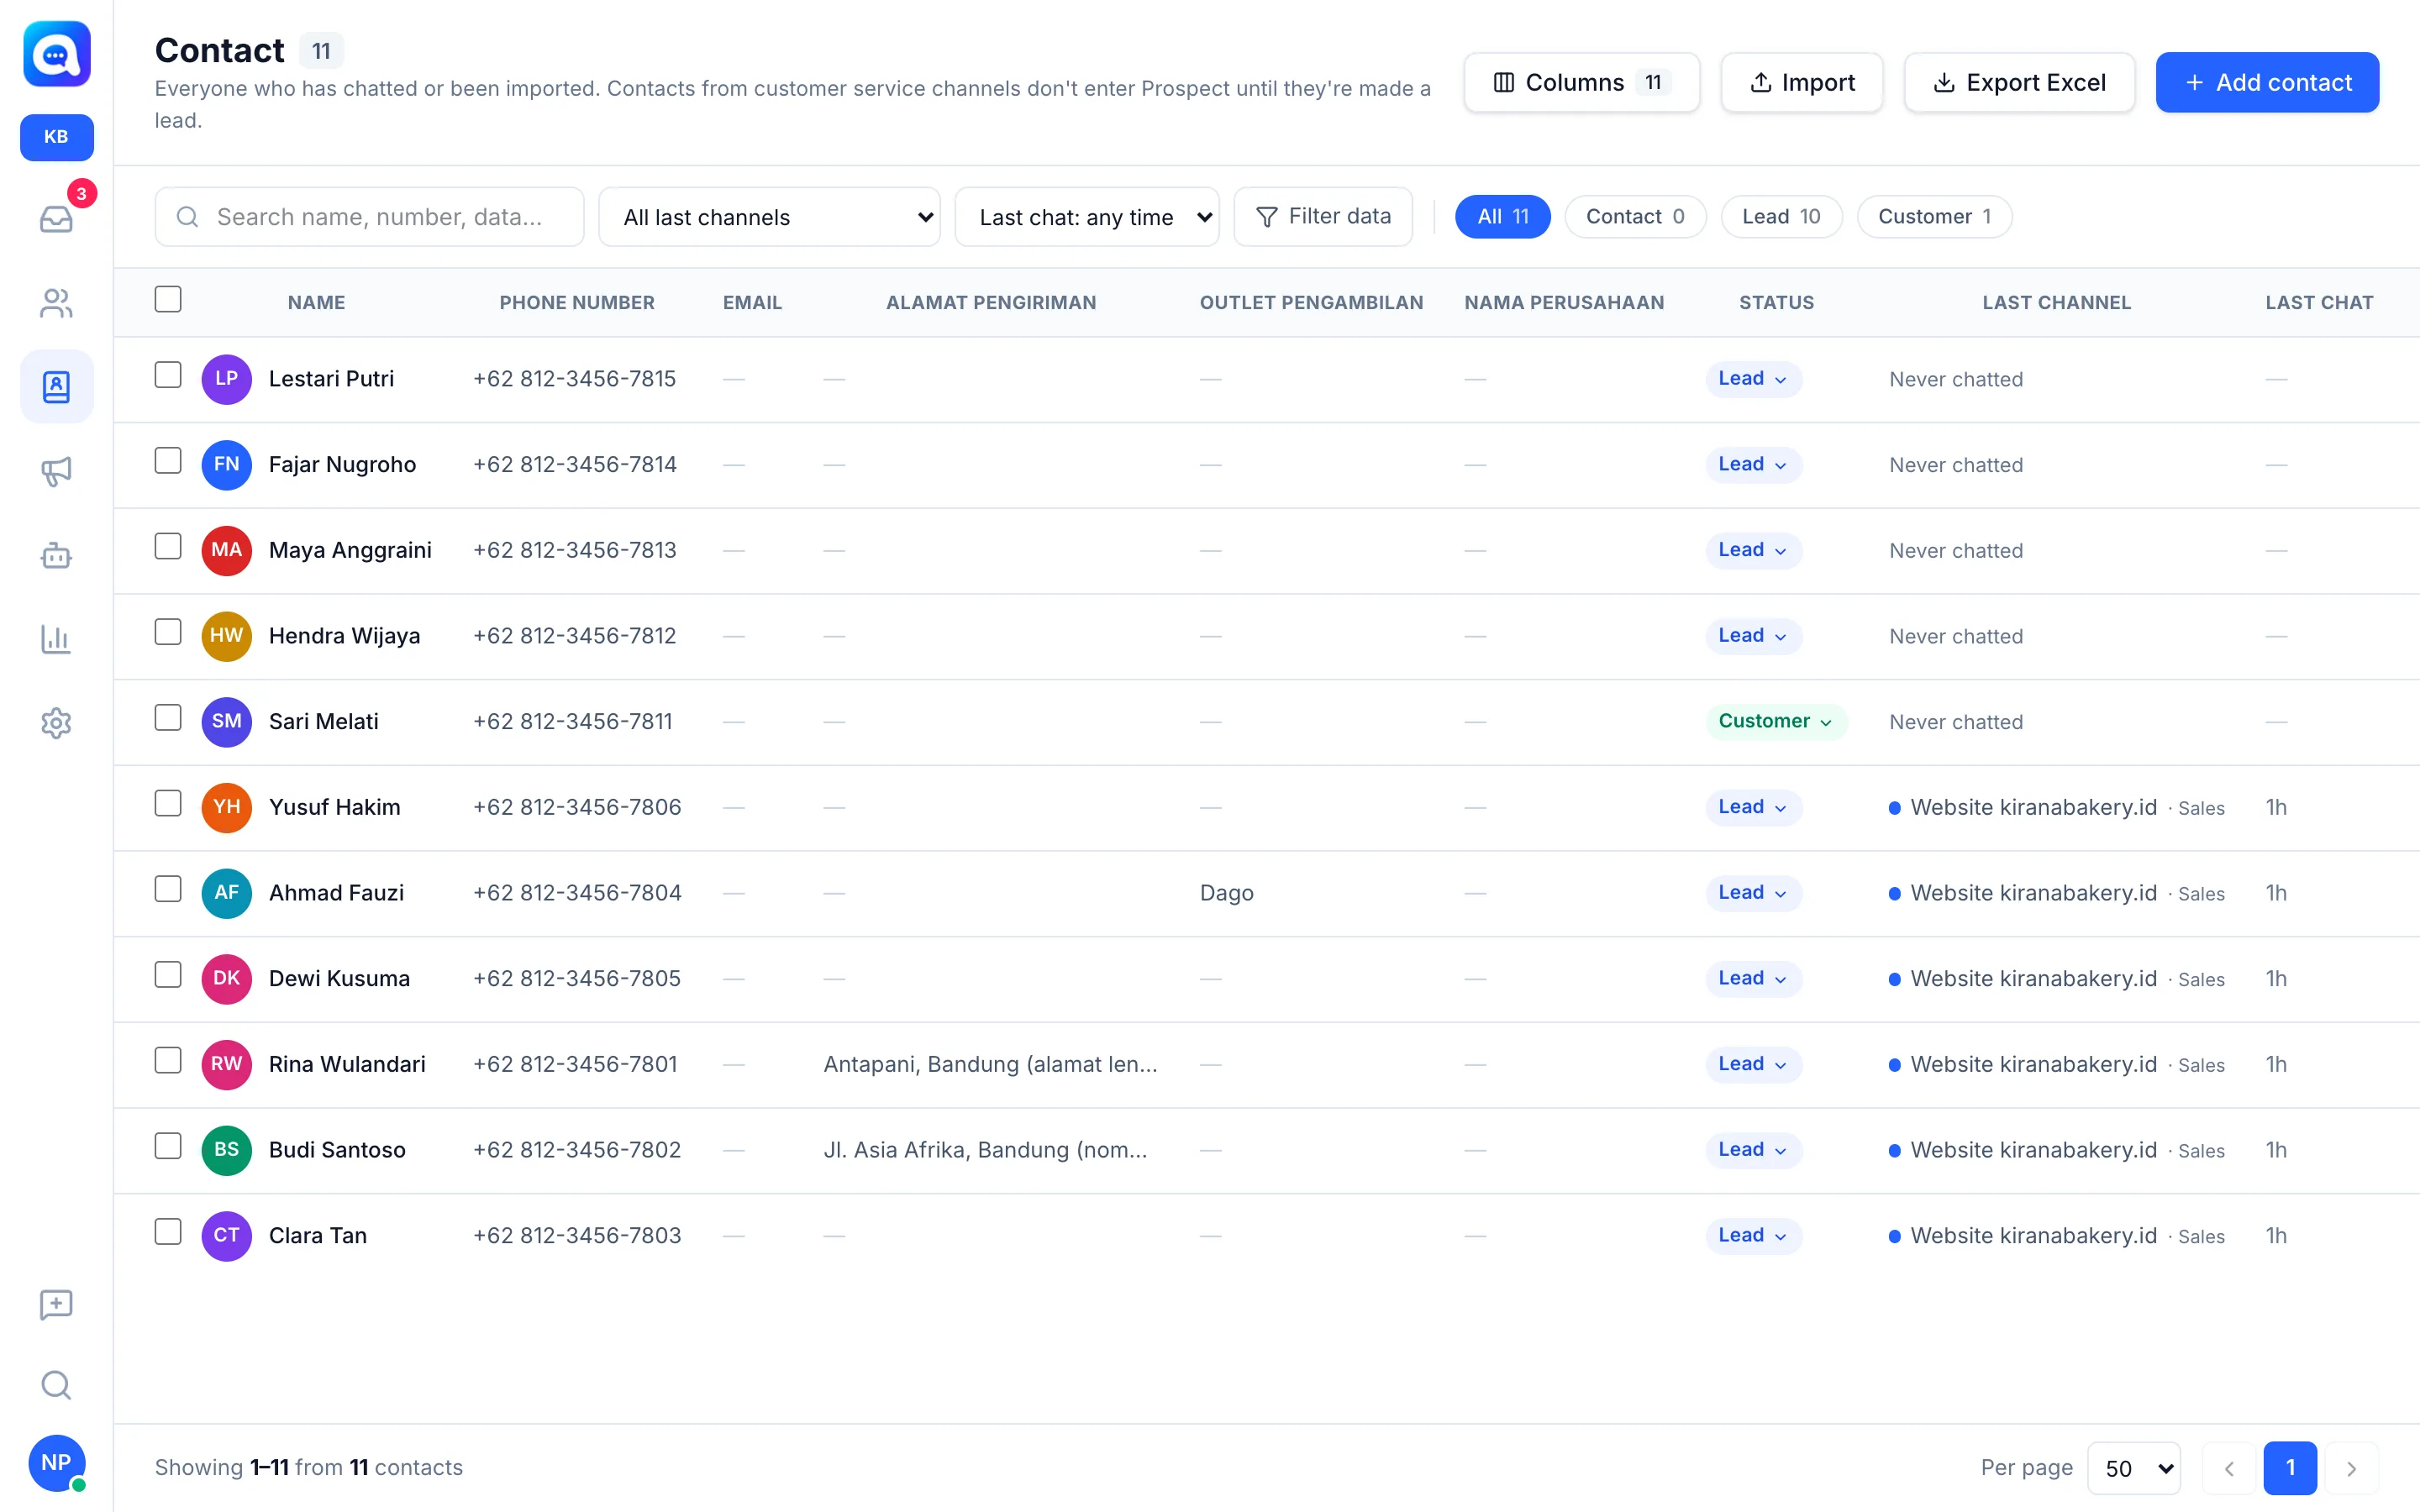Select the Lead 10 filter tab

[x=1781, y=217]
